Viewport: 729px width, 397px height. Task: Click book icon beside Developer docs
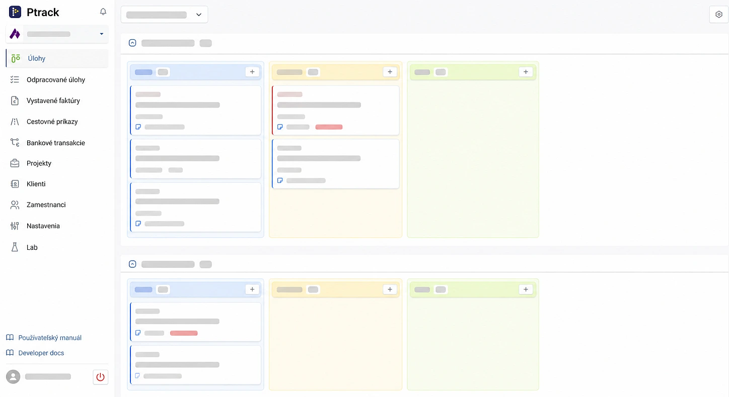10,353
